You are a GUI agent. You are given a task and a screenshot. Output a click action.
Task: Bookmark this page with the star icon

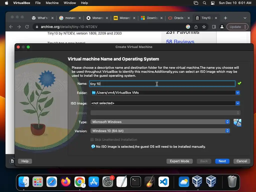point(204,27)
